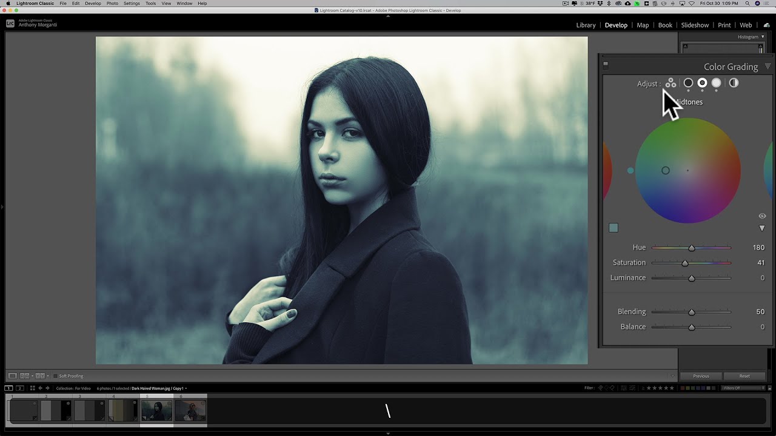This screenshot has height=436, width=776.
Task: Select the Loupe view icon in toolbar
Action: point(12,376)
